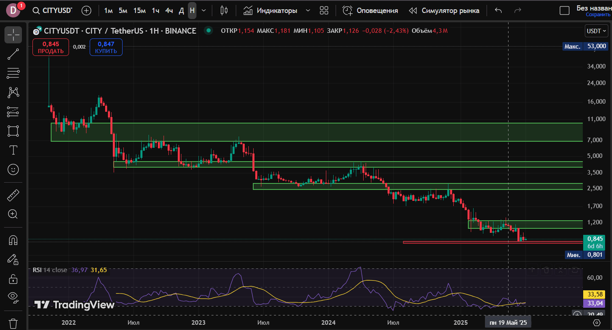Hide all drawings with eye icon
This screenshot has width=612, height=330.
pyautogui.click(x=13, y=298)
